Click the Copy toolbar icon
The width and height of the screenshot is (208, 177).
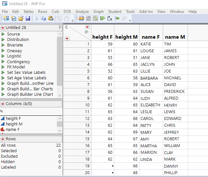[43, 18]
